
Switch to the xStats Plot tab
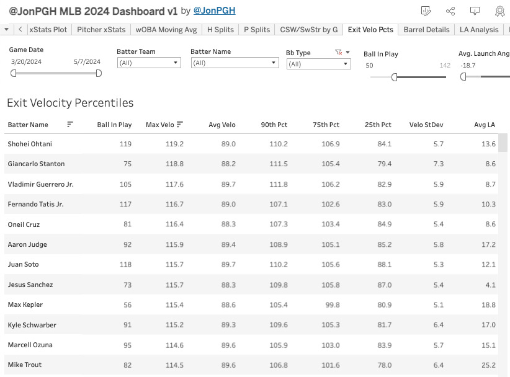(48, 30)
